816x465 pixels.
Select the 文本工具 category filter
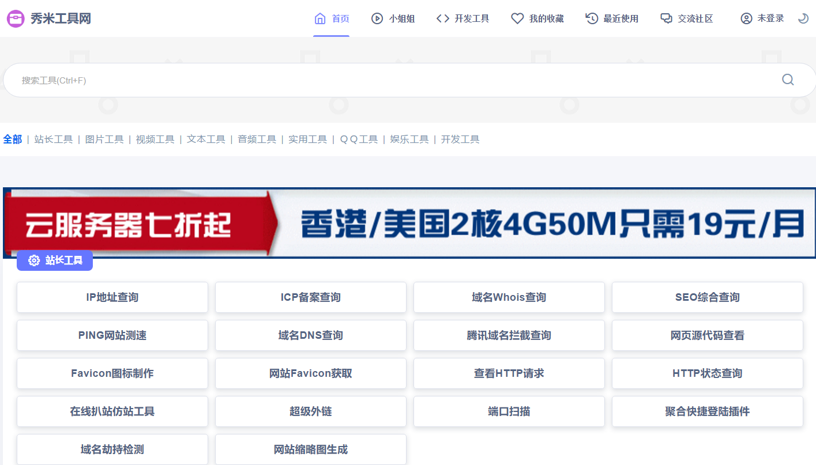[x=206, y=139]
